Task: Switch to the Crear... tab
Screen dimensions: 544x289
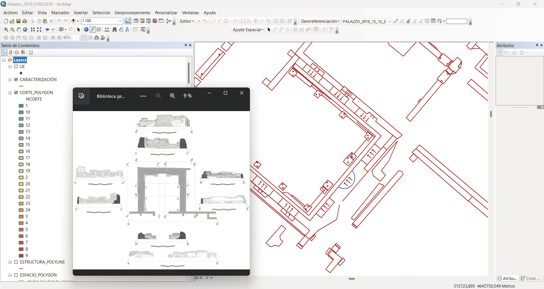Action: pyautogui.click(x=530, y=278)
